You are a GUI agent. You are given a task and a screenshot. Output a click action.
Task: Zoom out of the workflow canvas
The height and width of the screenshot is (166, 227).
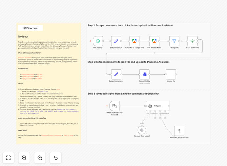coord(40,158)
